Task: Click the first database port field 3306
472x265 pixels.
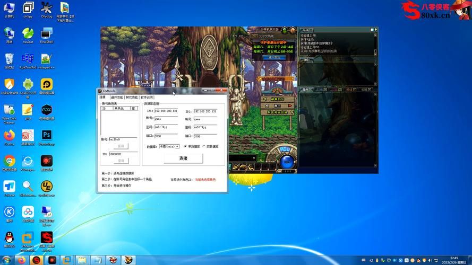Action: point(166,136)
